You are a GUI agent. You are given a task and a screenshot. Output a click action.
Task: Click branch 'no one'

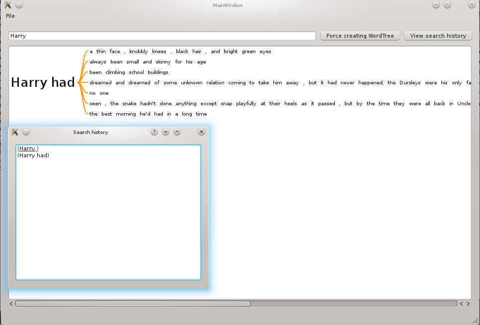click(x=99, y=93)
